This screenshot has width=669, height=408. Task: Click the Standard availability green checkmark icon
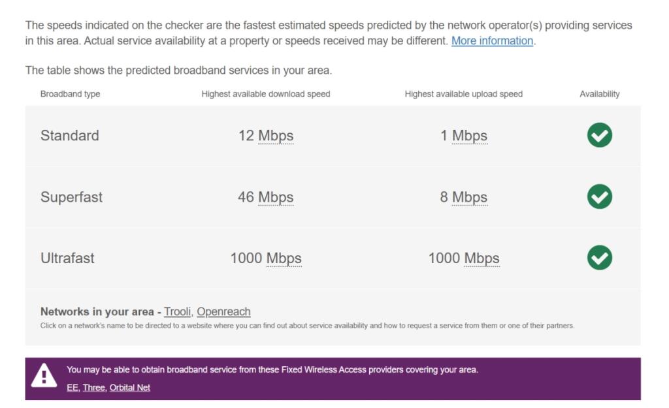point(599,135)
